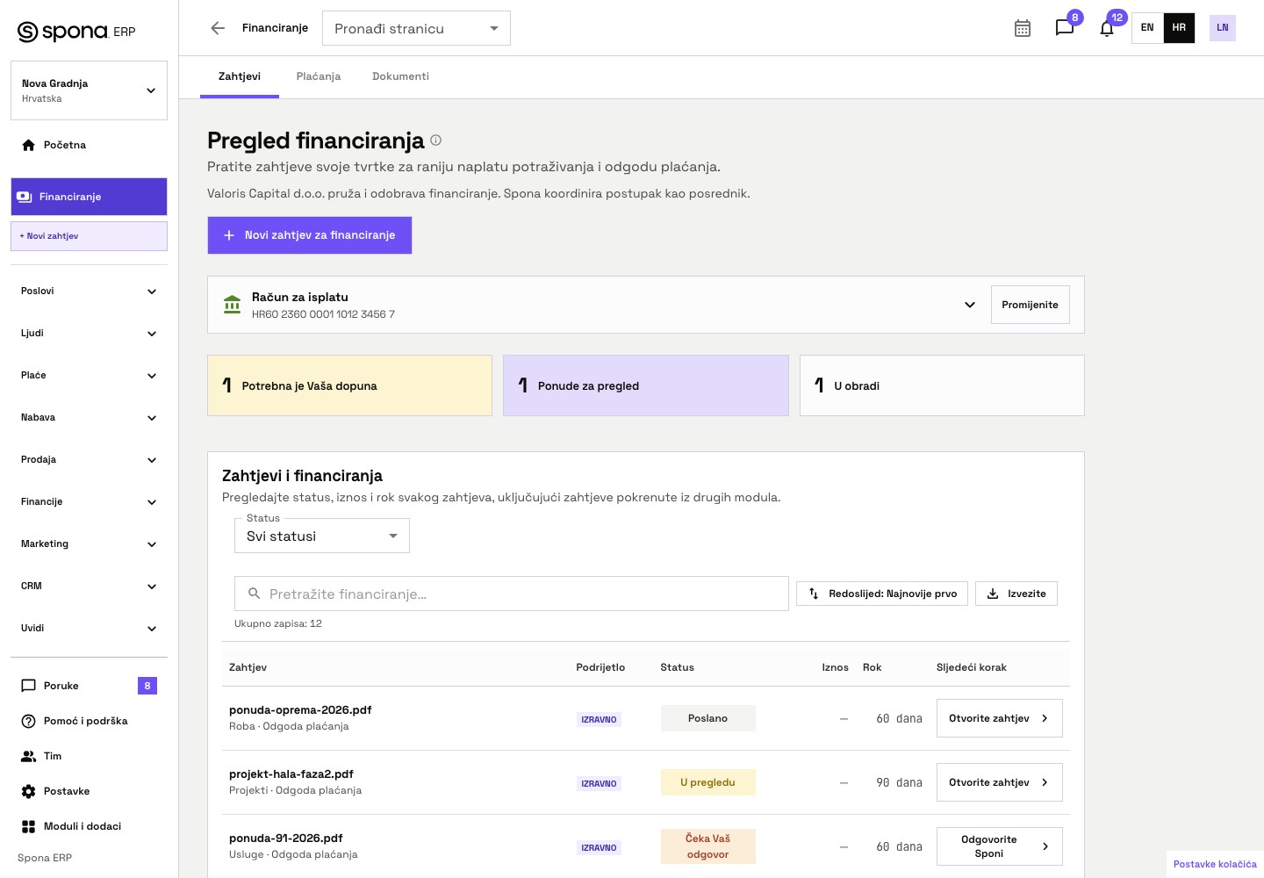Expand the Poslovi menu section

pos(89,291)
